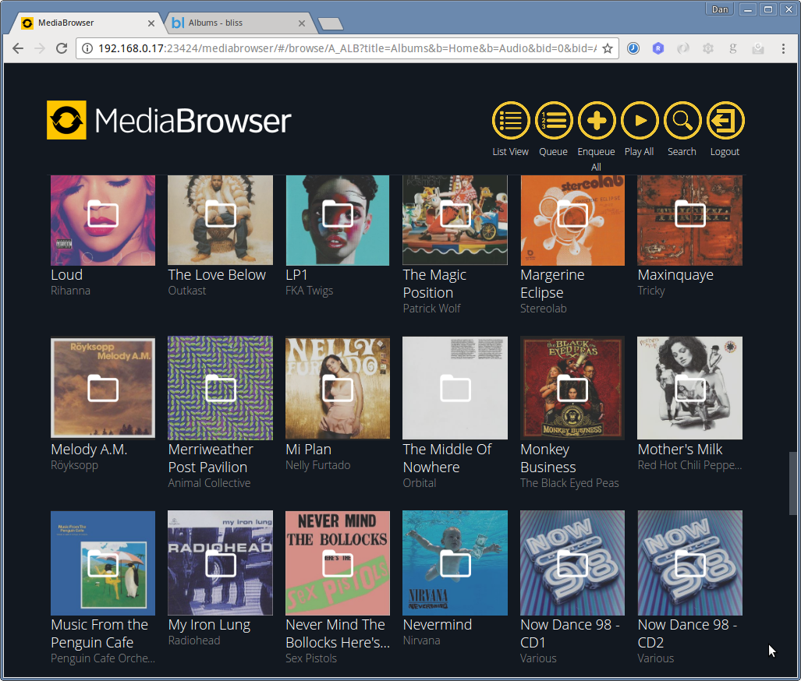Open the Queue icon
801x681 pixels.
pos(554,121)
